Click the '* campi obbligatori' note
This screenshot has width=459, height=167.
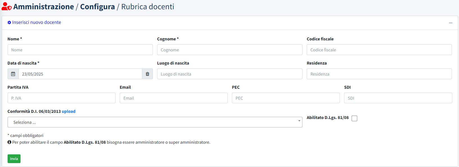click(x=25, y=136)
